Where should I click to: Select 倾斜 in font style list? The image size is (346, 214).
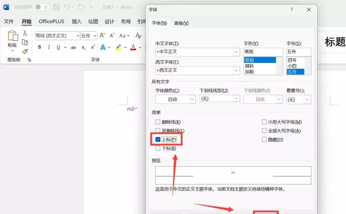(260, 66)
